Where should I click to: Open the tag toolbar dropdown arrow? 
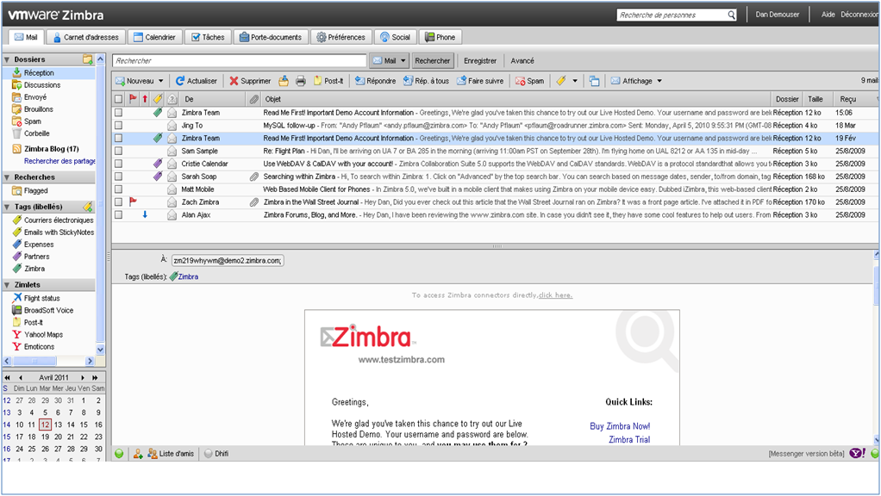click(x=575, y=81)
